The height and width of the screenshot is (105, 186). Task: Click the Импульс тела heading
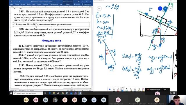click(51, 41)
